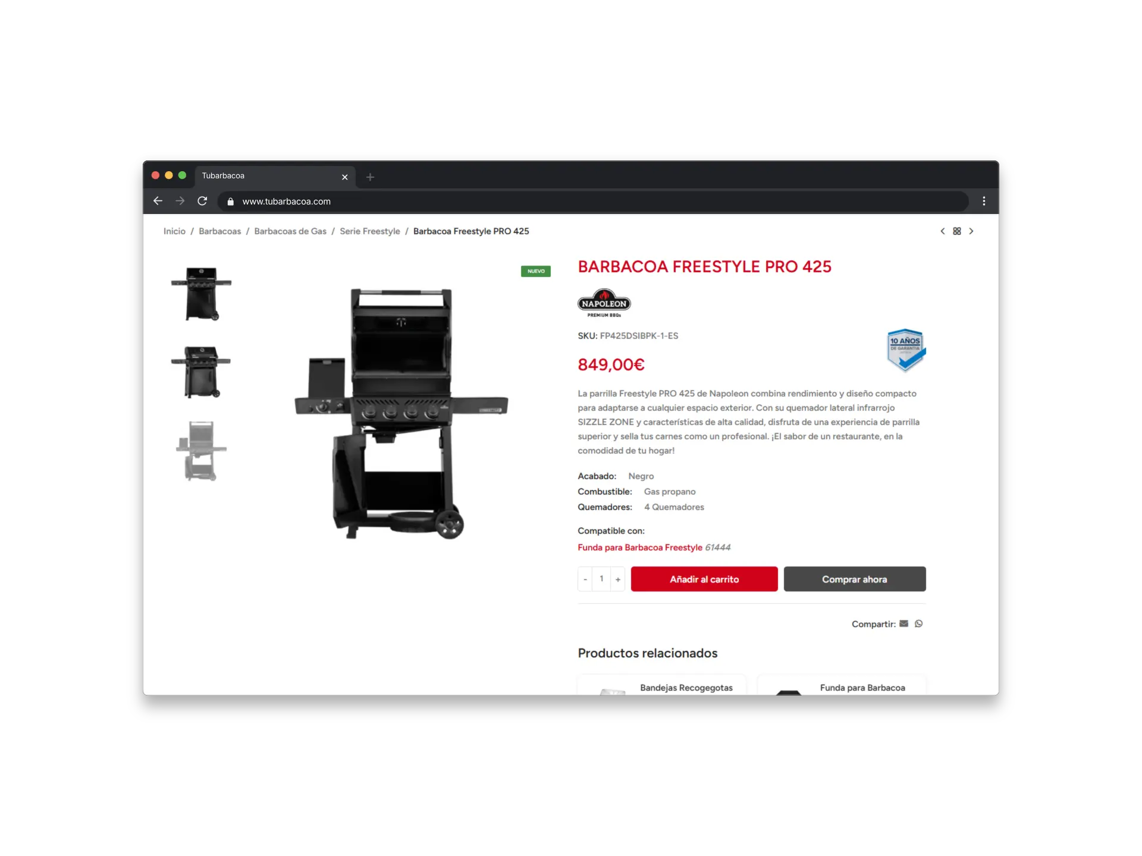Click the padlock site security icon
Image resolution: width=1142 pixels, height=856 pixels.
tap(231, 202)
